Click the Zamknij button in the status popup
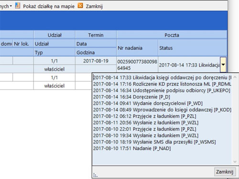239x179 pixels. tap(225, 172)
